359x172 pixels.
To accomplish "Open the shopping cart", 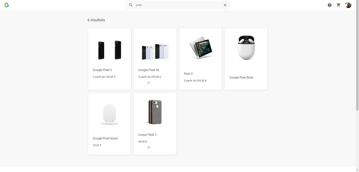I will 339,5.
